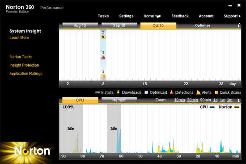This screenshot has height=164, width=246.
Task: Click the Quick Scans icon on day 8
Action: pos(103,76)
